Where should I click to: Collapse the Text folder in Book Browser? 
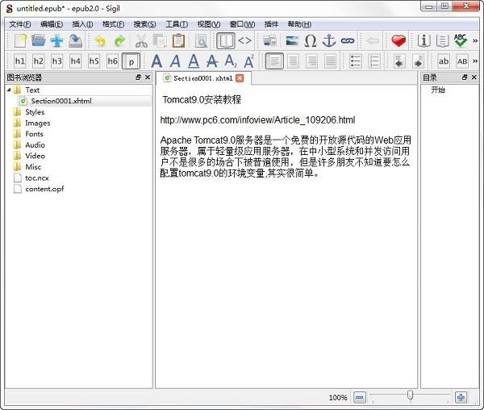point(9,90)
